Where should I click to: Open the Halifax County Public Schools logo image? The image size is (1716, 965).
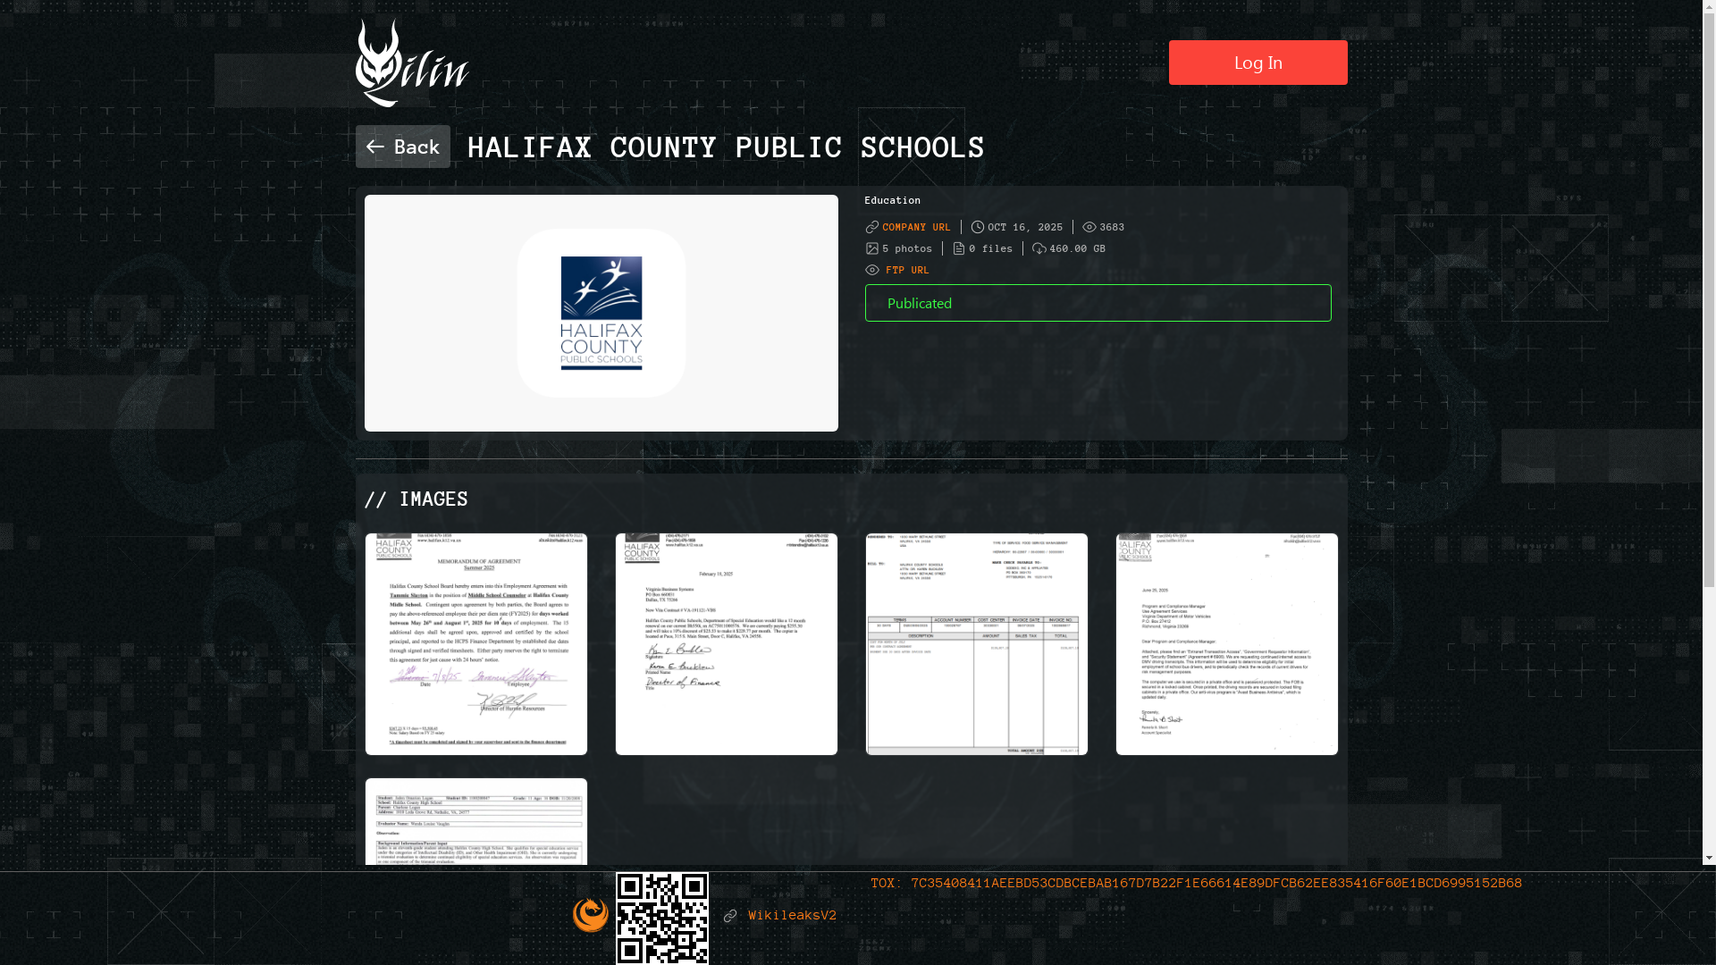coord(601,313)
